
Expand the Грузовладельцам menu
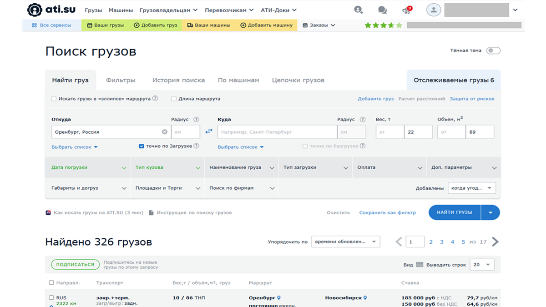click(x=169, y=10)
